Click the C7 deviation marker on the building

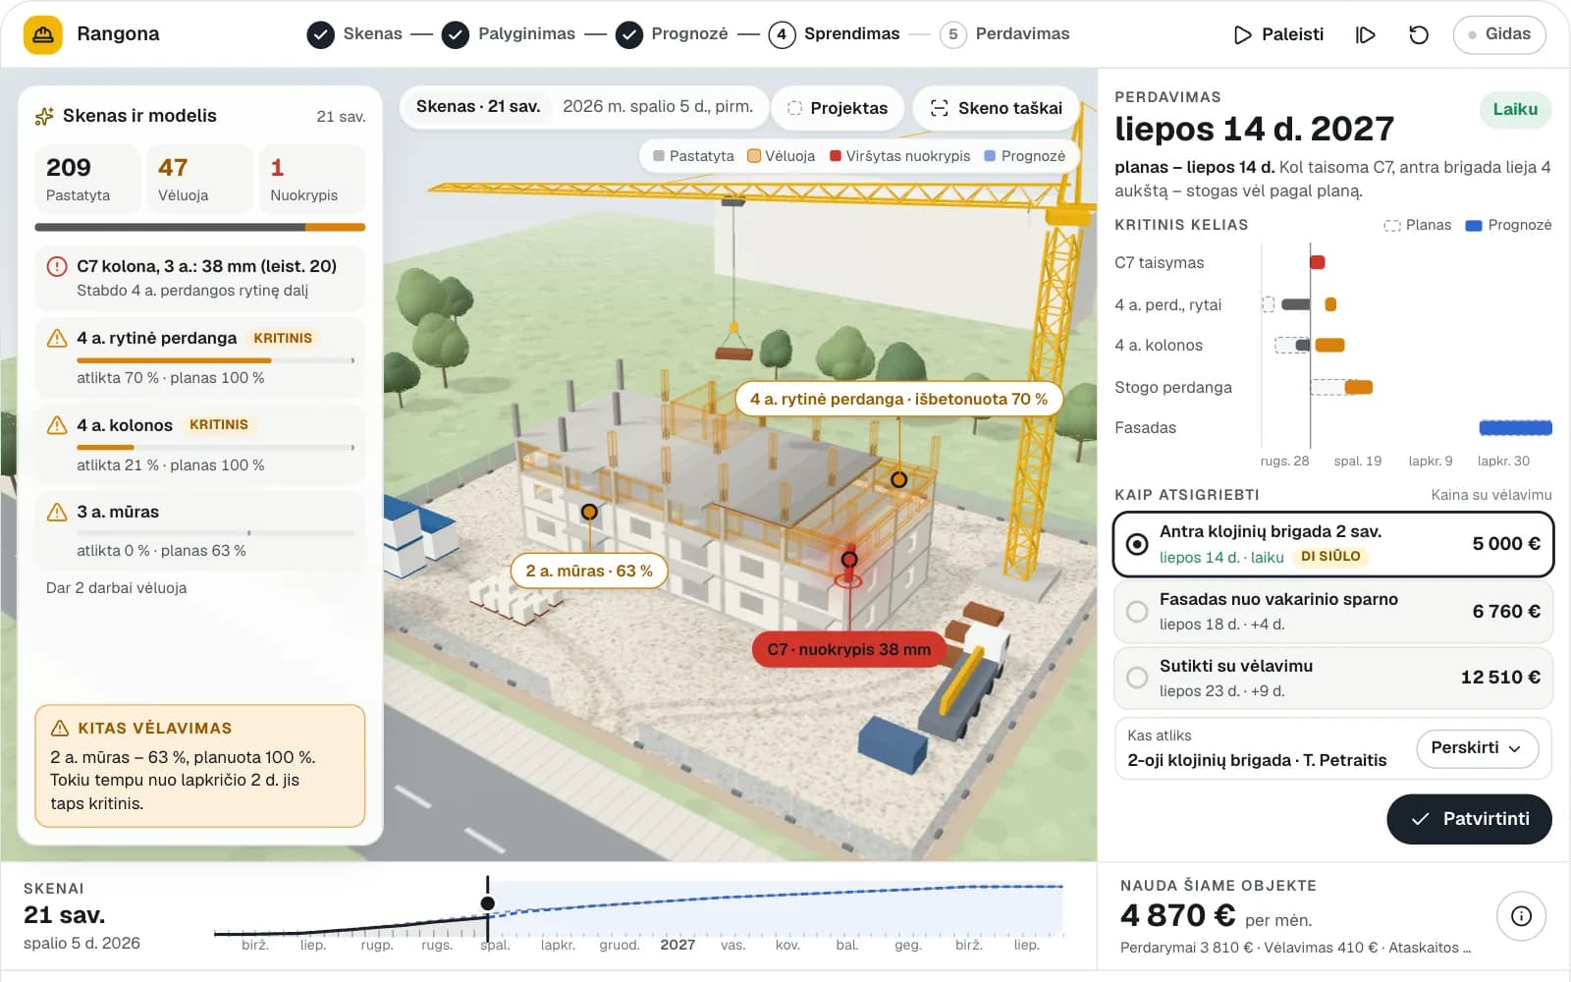tap(849, 560)
